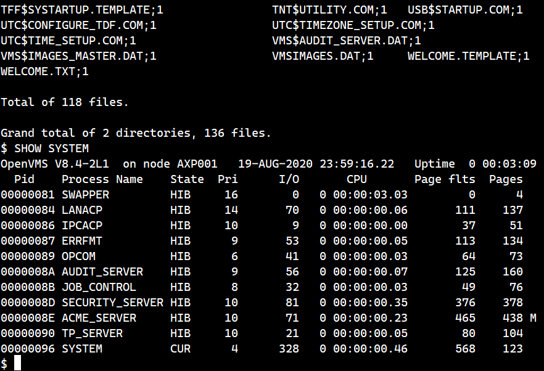This screenshot has height=371, width=544.
Task: Click the AUDIT_SERVER process row name
Action: click(x=102, y=272)
